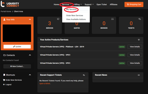This screenshot has width=148, height=94.
Task: Click the Update profile button
Action: [17, 47]
